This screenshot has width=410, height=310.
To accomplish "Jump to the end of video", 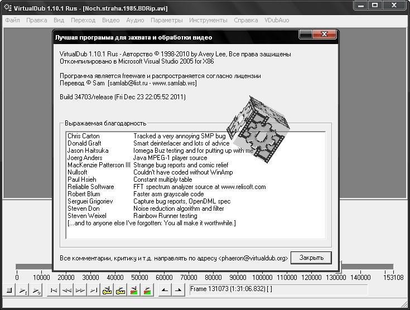I will coord(94,290).
